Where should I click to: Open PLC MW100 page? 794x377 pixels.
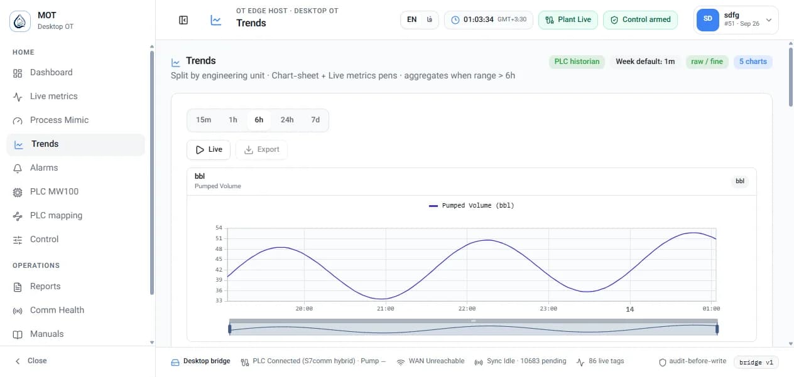[75, 191]
